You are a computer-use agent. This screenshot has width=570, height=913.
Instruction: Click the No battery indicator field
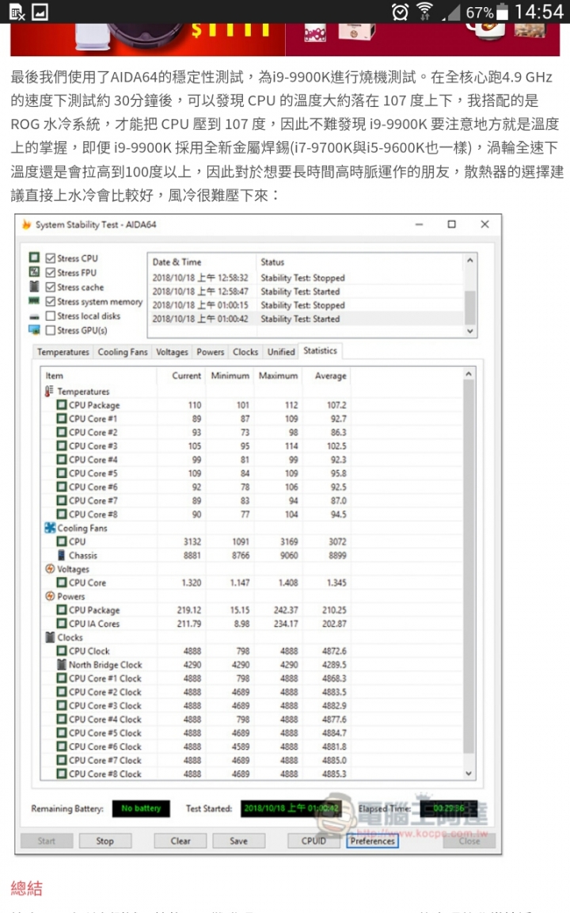point(141,808)
